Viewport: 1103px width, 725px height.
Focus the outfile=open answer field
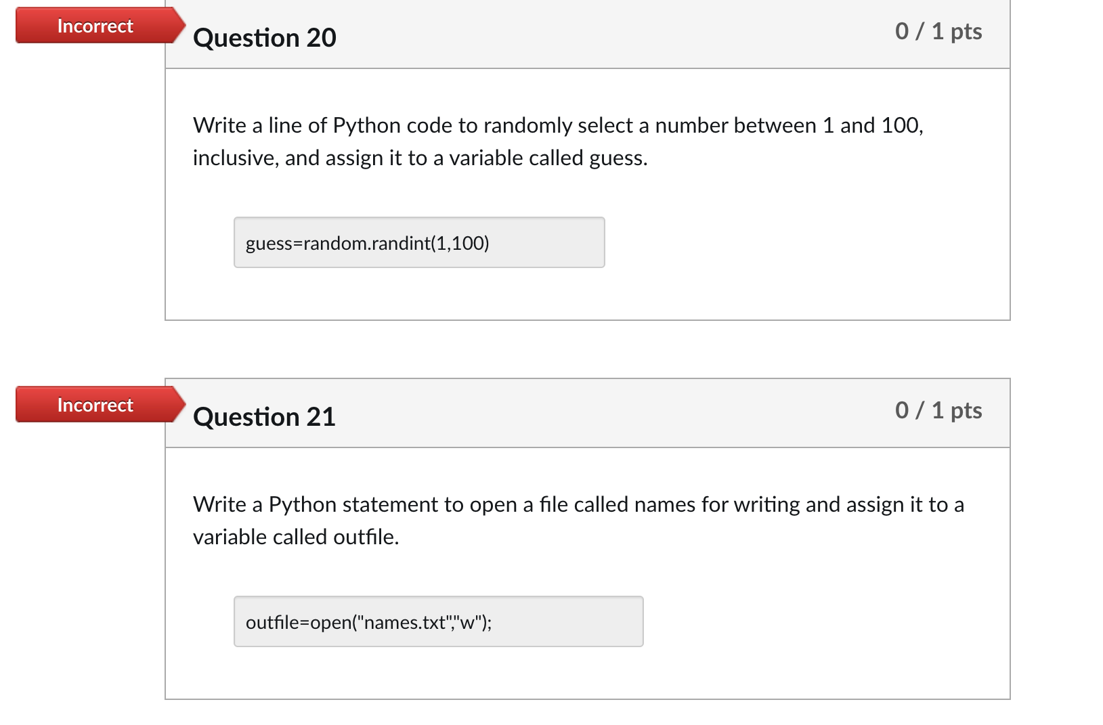pos(438,621)
